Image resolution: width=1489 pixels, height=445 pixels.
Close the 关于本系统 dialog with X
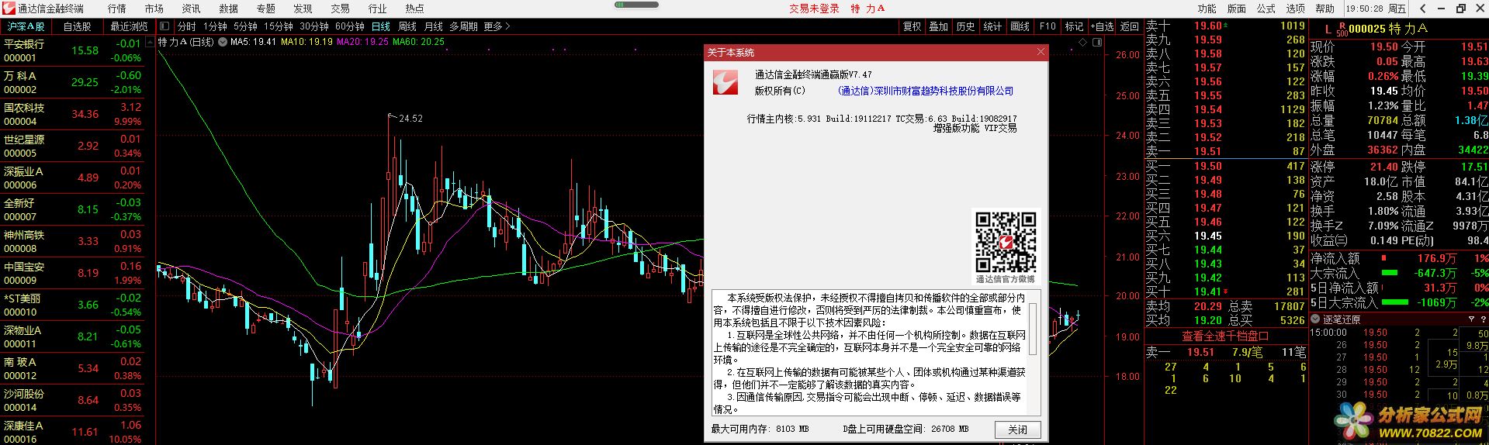tap(1041, 52)
